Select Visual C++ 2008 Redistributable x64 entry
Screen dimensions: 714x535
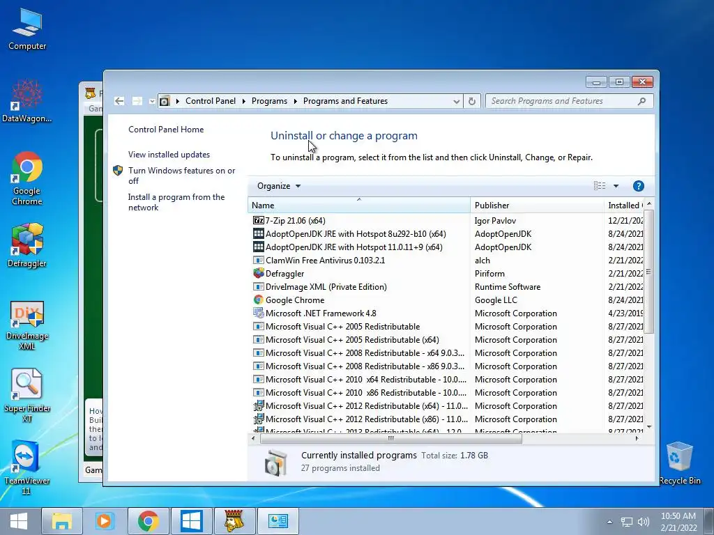pos(448,353)
